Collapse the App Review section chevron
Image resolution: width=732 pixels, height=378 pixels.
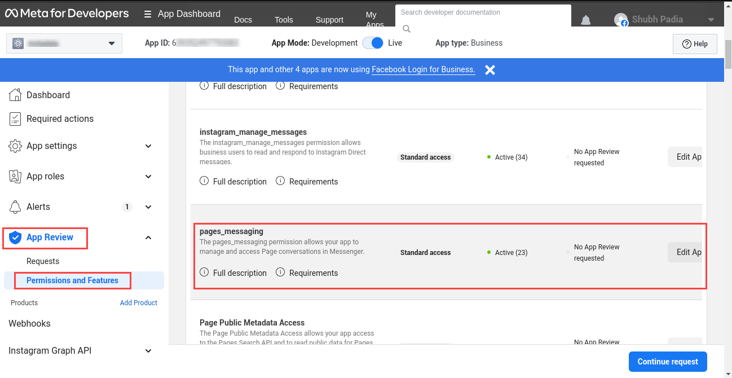(x=148, y=238)
